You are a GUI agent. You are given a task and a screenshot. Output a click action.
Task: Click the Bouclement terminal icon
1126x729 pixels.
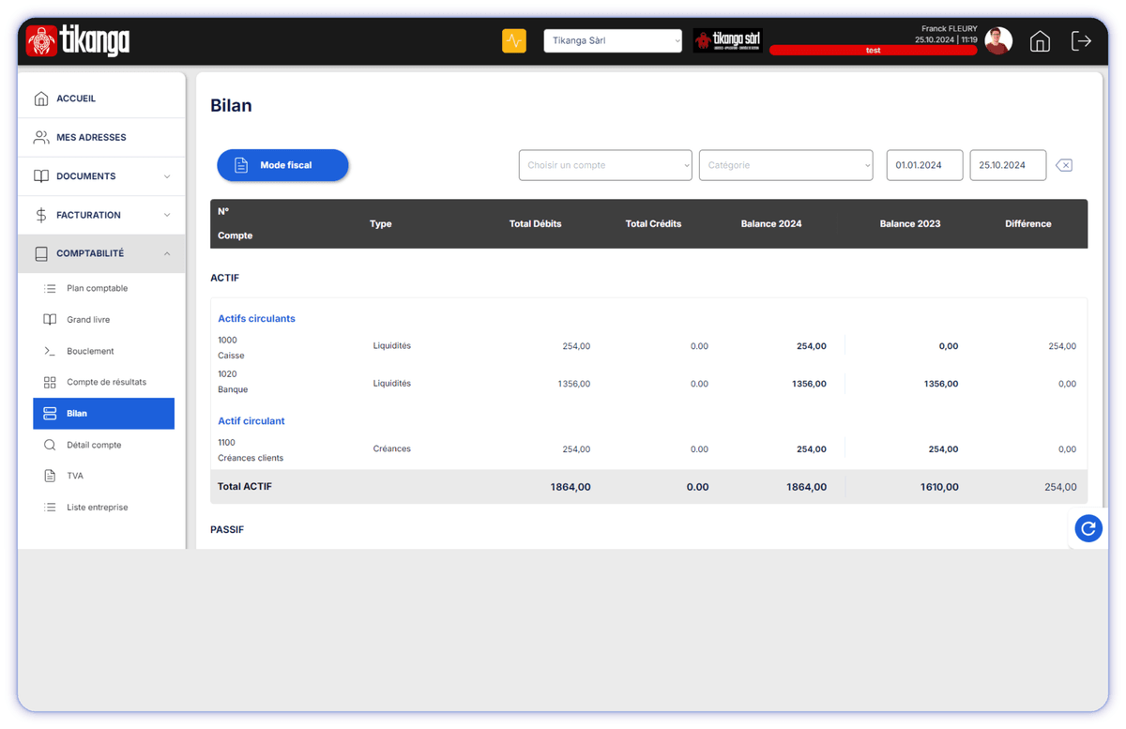click(x=50, y=351)
